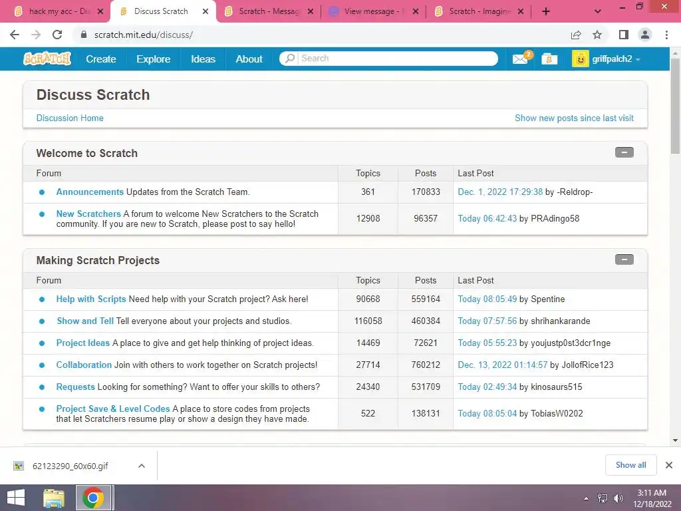Open last post 'Dec. 1, 2022 17:29:38'
The width and height of the screenshot is (681, 511).
[500, 192]
